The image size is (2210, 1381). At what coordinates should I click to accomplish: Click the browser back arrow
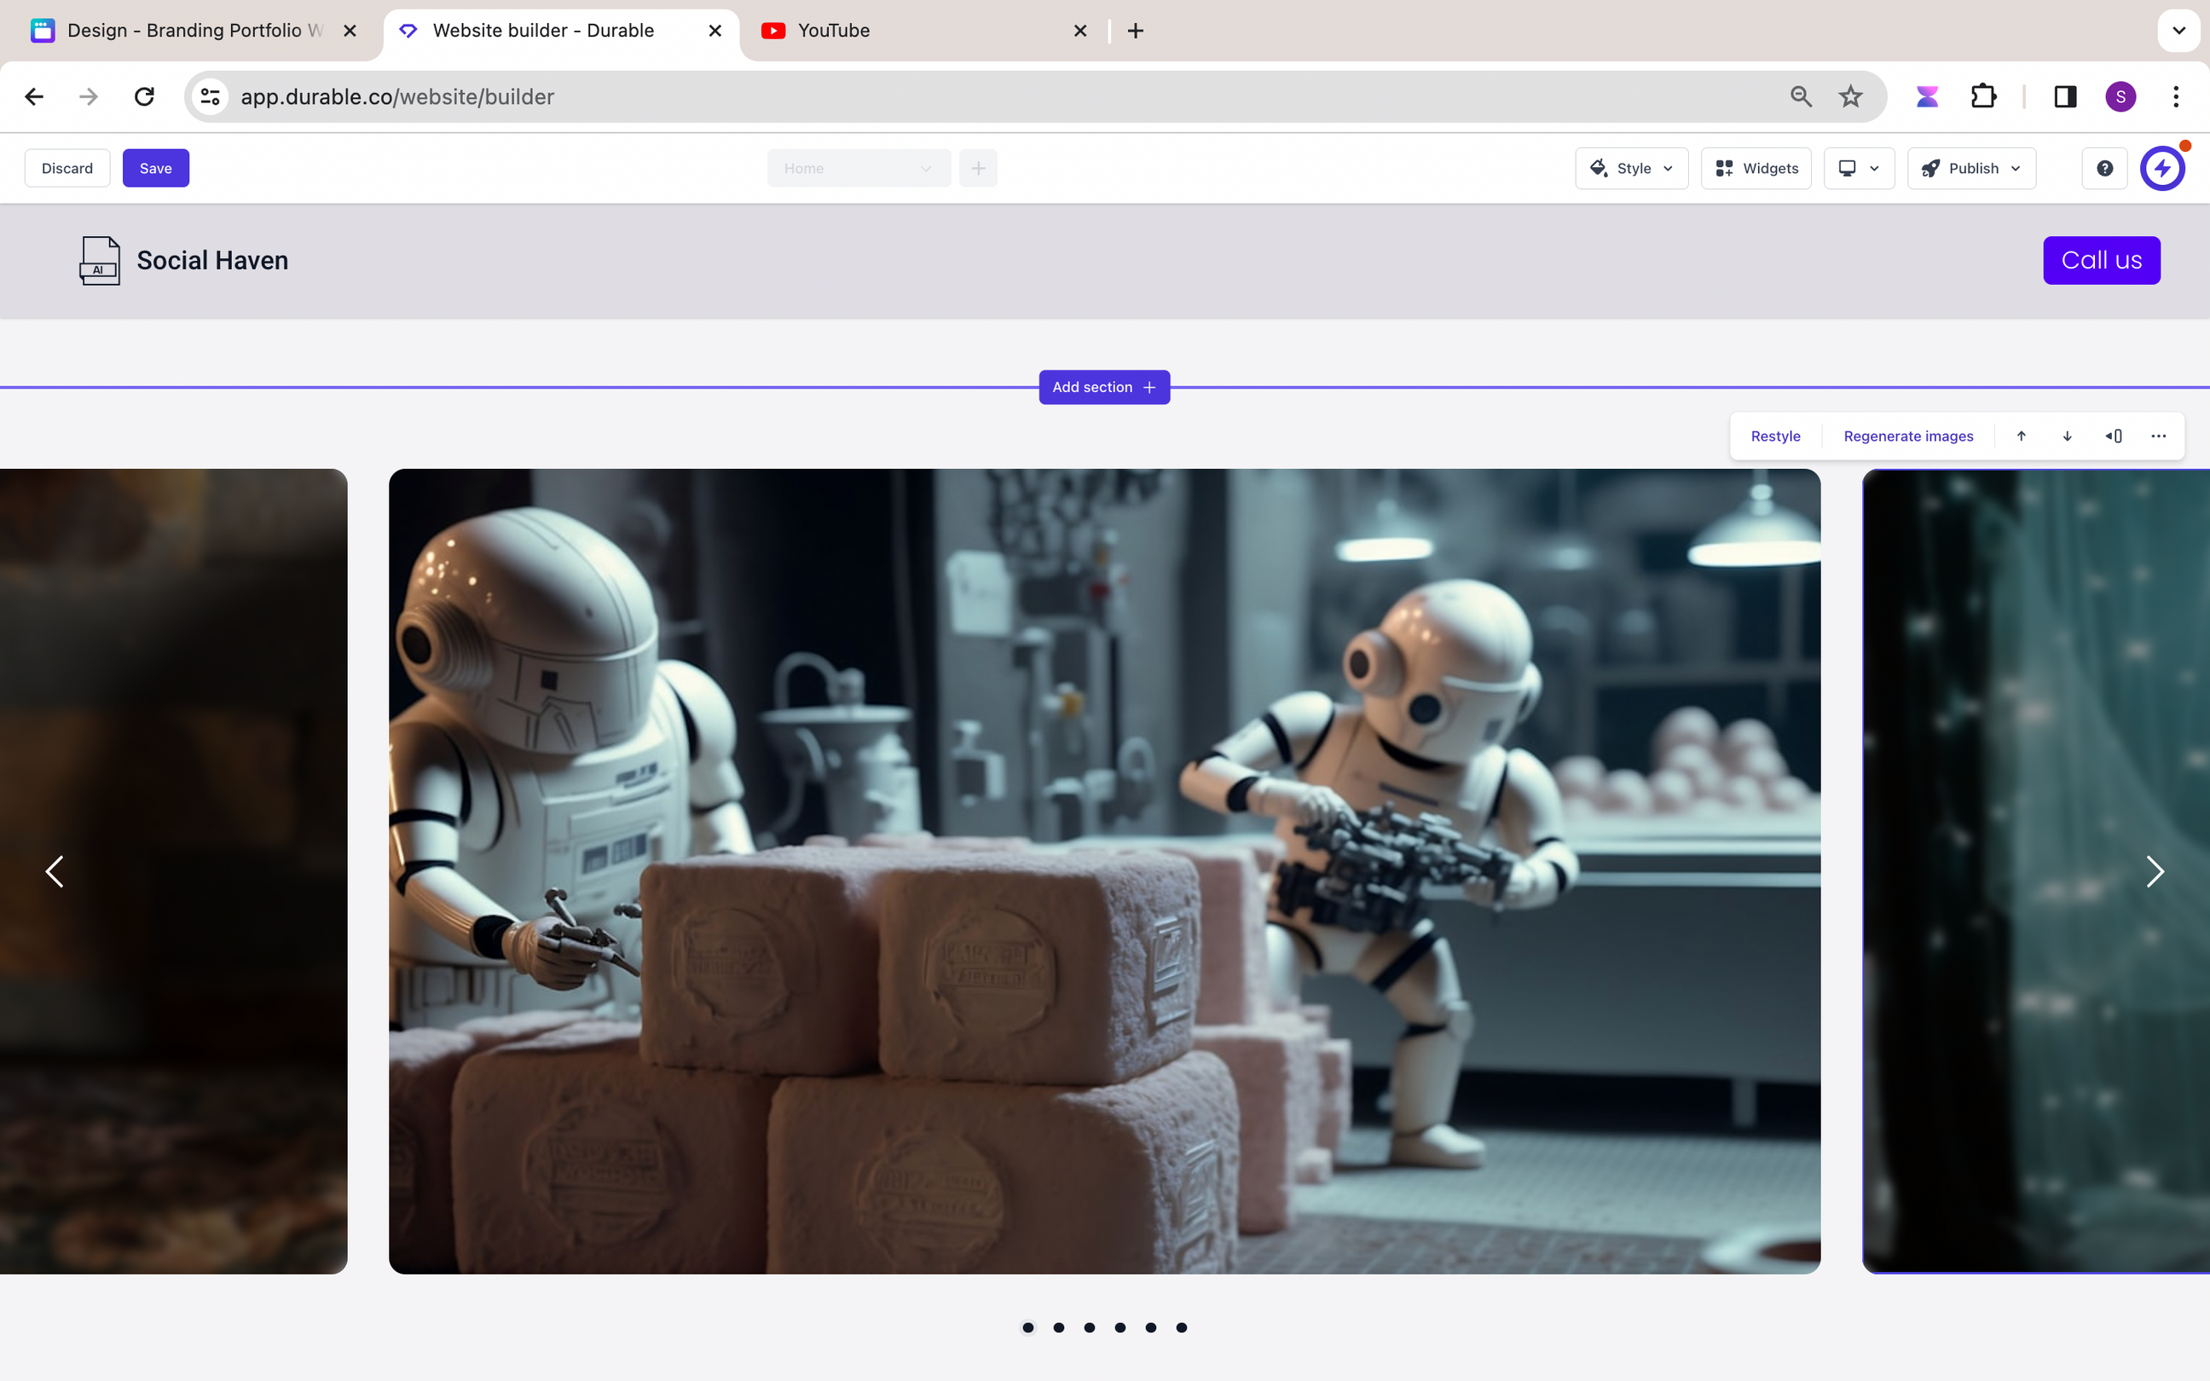[34, 97]
